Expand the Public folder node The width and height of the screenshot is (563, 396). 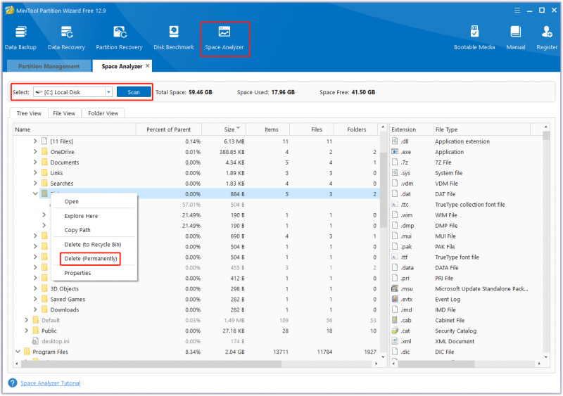[x=26, y=331]
